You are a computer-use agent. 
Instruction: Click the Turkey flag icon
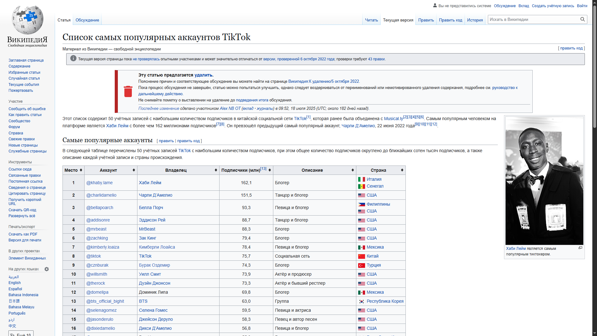click(361, 265)
